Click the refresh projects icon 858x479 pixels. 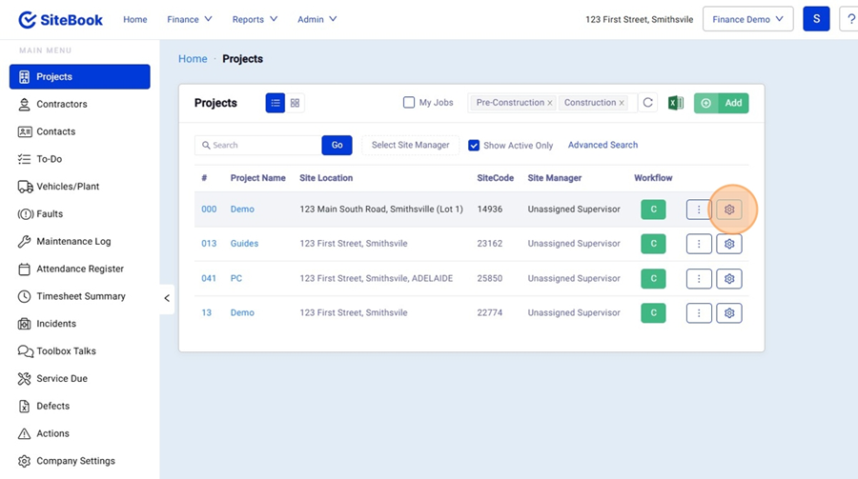coord(648,103)
